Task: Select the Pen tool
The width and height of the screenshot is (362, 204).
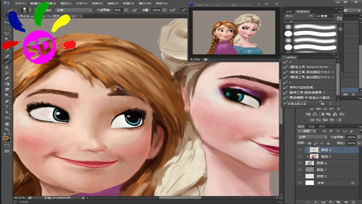Action: (x=7, y=101)
